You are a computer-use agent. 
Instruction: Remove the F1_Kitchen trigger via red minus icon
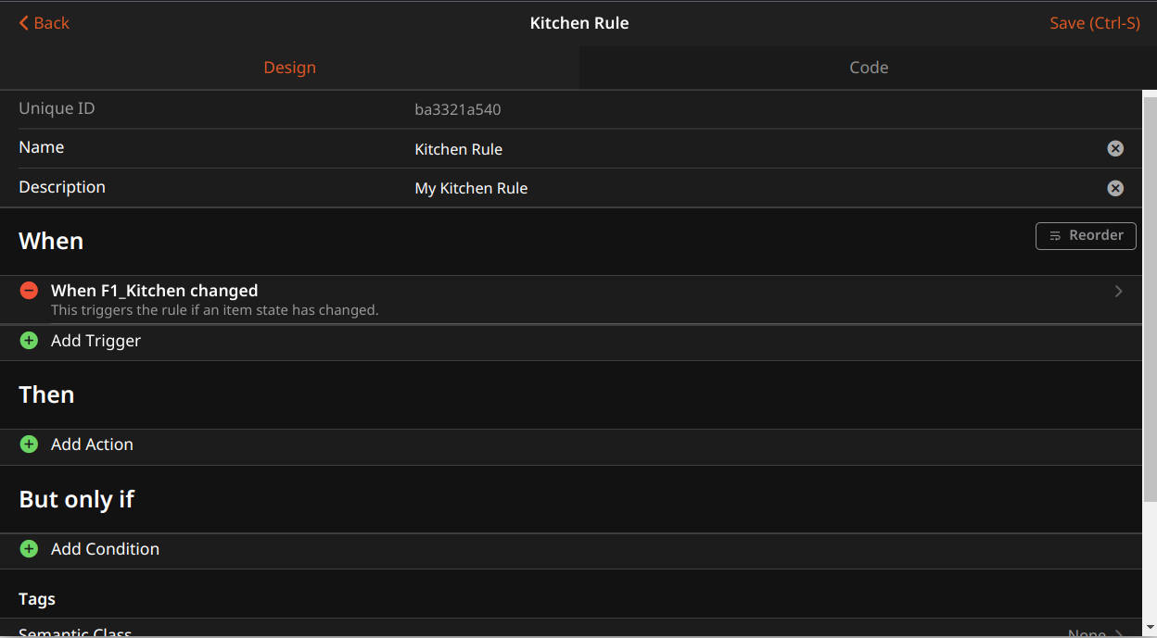[29, 290]
